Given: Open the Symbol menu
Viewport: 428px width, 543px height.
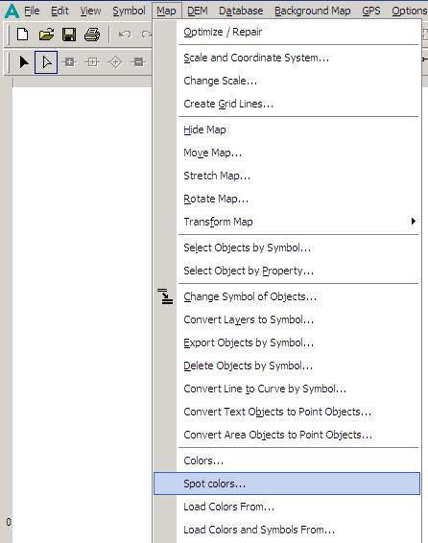Looking at the screenshot, I should (x=129, y=11).
